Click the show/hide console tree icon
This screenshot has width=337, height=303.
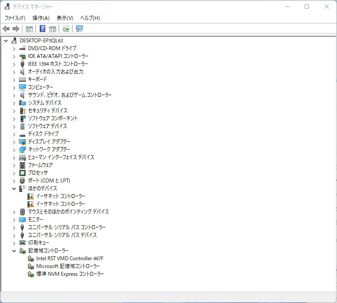[29, 29]
